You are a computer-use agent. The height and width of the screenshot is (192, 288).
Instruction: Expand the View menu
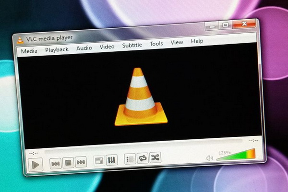pos(177,43)
